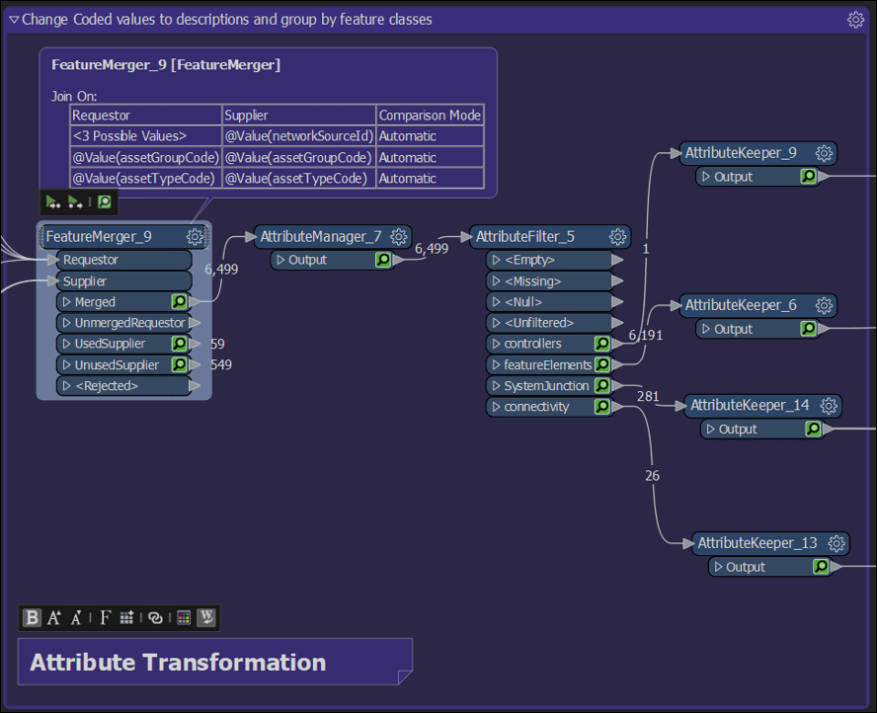Decrease annotation font size
Viewport: 877px width, 713px height.
tap(76, 617)
